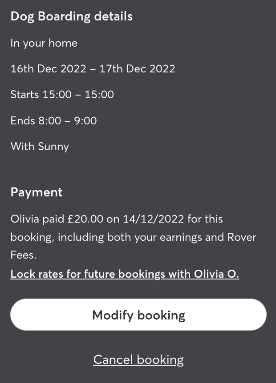The width and height of the screenshot is (276, 383).
Task: Click the word Olivia in the payment sentence
Action: click(x=25, y=219)
